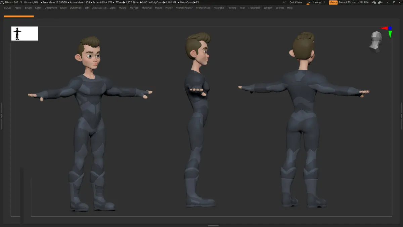
Task: Toggle the AC auto-collapse indicator
Action: coord(284,2)
